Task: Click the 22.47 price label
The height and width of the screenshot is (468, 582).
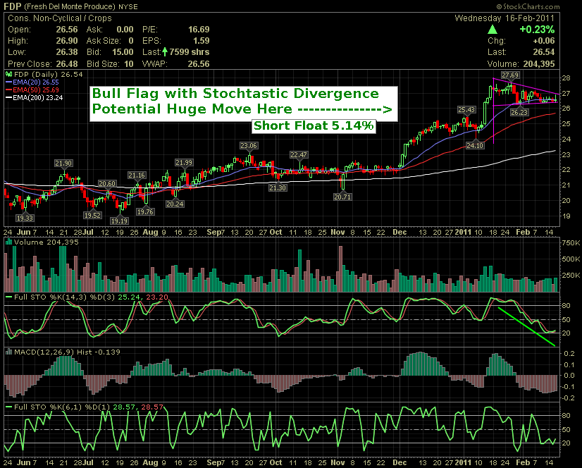Action: (299, 155)
